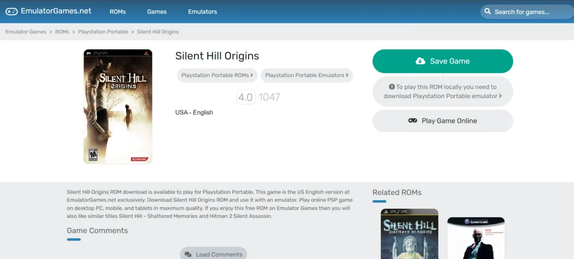Open Silent Hill Shattered Memories related ROM cover

[409, 234]
